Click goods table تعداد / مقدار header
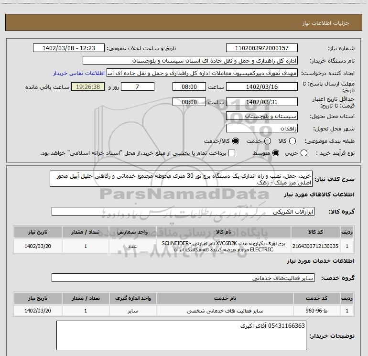The width and height of the screenshot is (368, 356). tap(86, 232)
